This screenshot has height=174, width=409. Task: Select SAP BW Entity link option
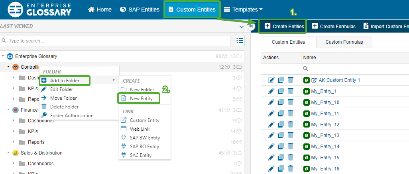(145, 138)
